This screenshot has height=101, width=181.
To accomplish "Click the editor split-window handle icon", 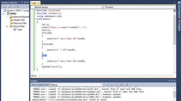I will [x=175, y=11].
